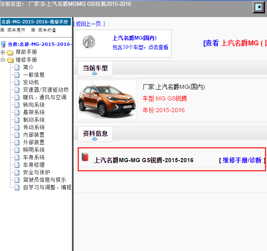The image size is (267, 251).
Task: Click the MG brand logo icon
Action: click(x=88, y=43)
